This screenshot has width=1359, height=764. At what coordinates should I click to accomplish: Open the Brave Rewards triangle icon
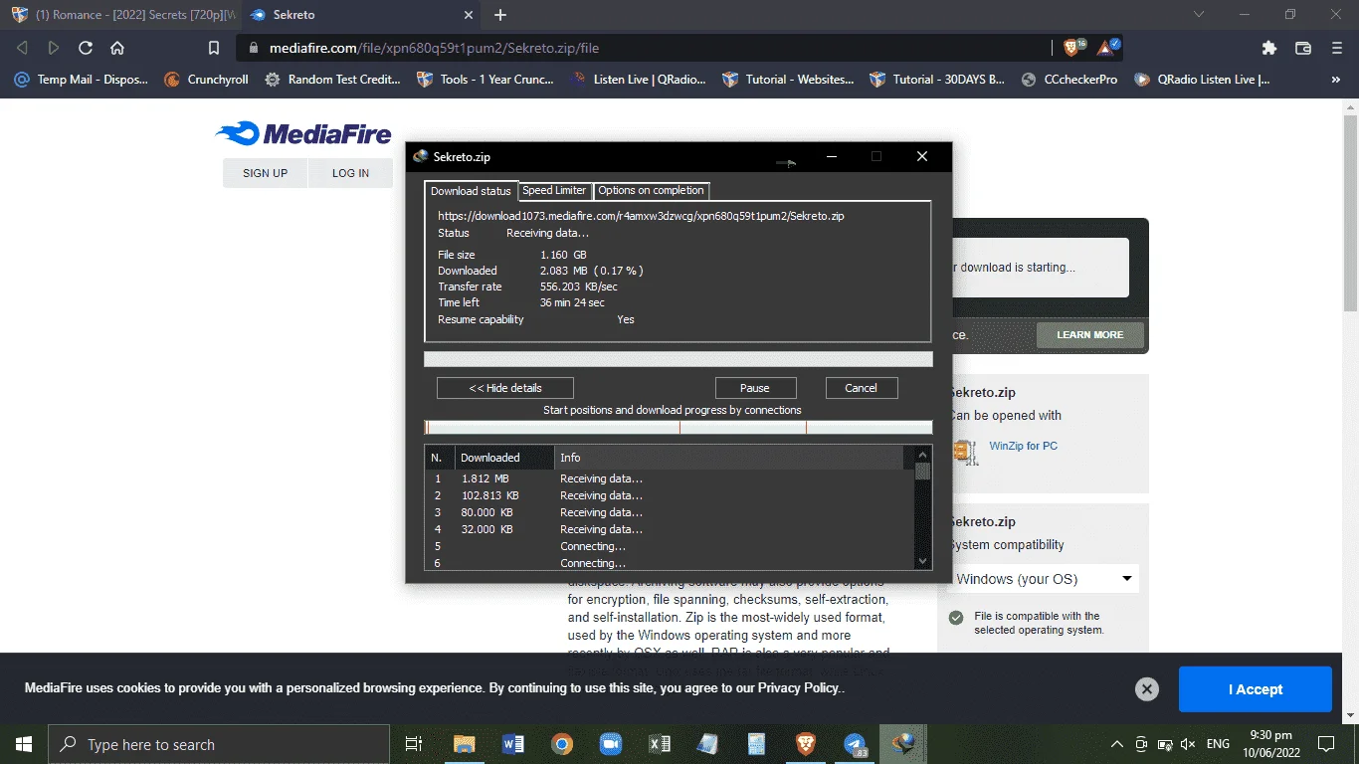[x=1107, y=47]
